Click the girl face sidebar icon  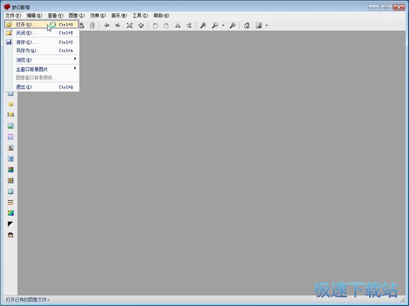pos(10,235)
